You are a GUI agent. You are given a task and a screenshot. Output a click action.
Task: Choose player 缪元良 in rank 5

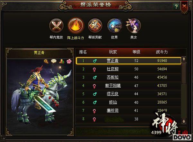pos(113,94)
